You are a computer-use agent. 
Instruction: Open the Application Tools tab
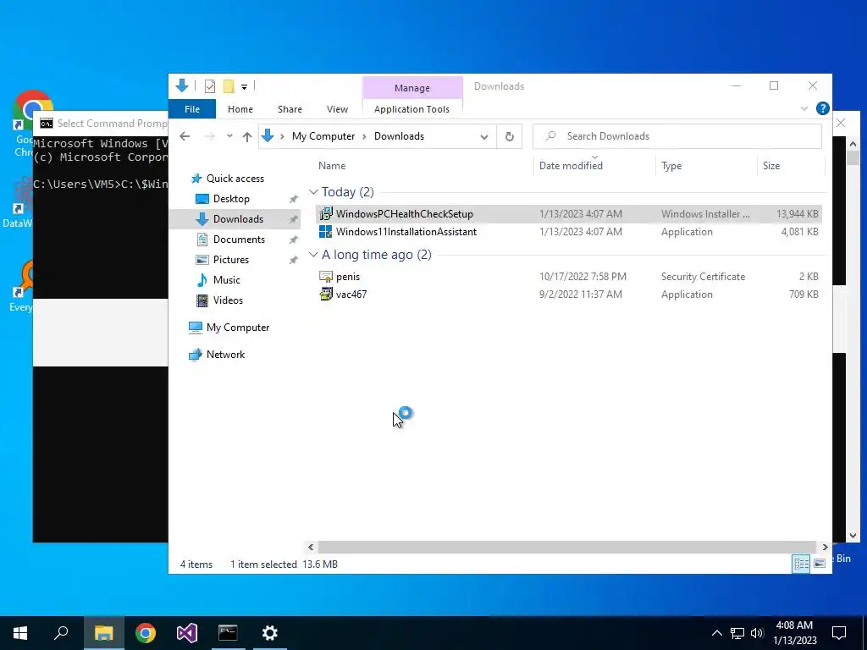(411, 109)
